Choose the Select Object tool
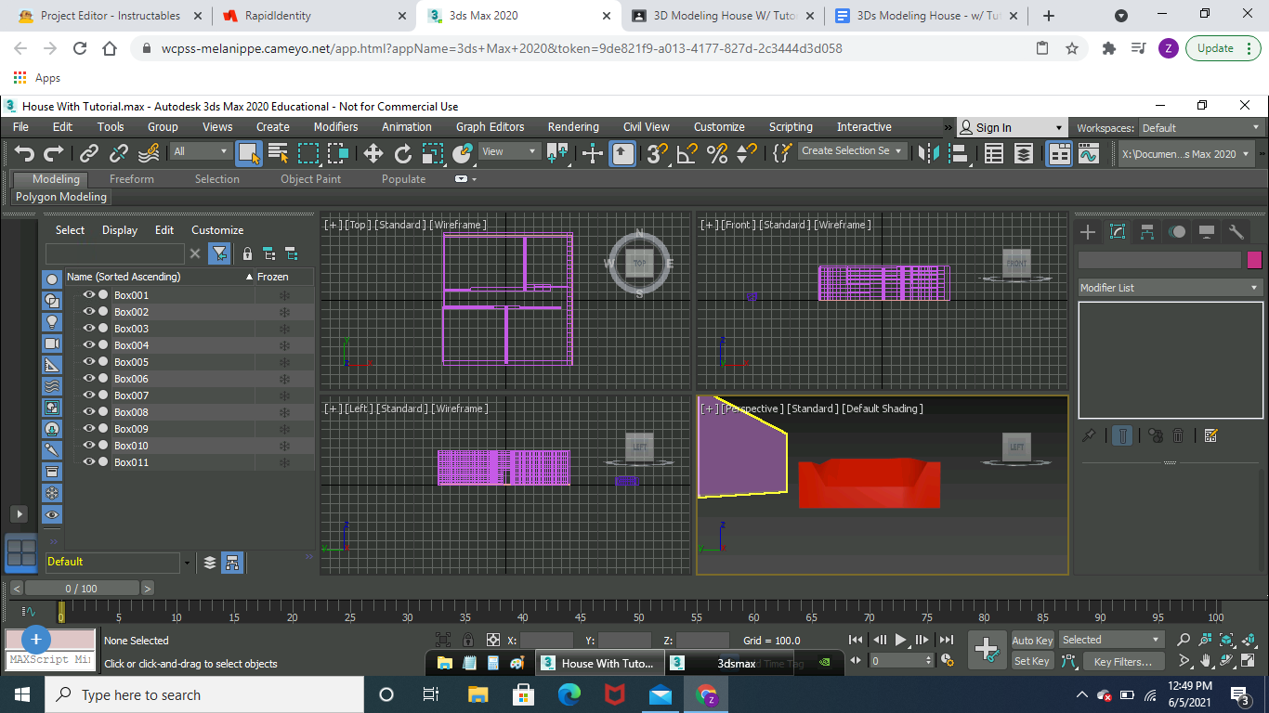 (248, 153)
